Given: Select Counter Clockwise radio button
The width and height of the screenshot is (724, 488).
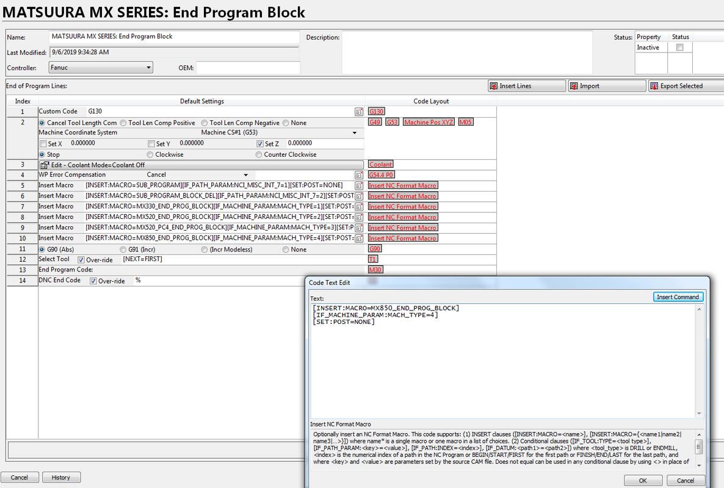Looking at the screenshot, I should [259, 154].
